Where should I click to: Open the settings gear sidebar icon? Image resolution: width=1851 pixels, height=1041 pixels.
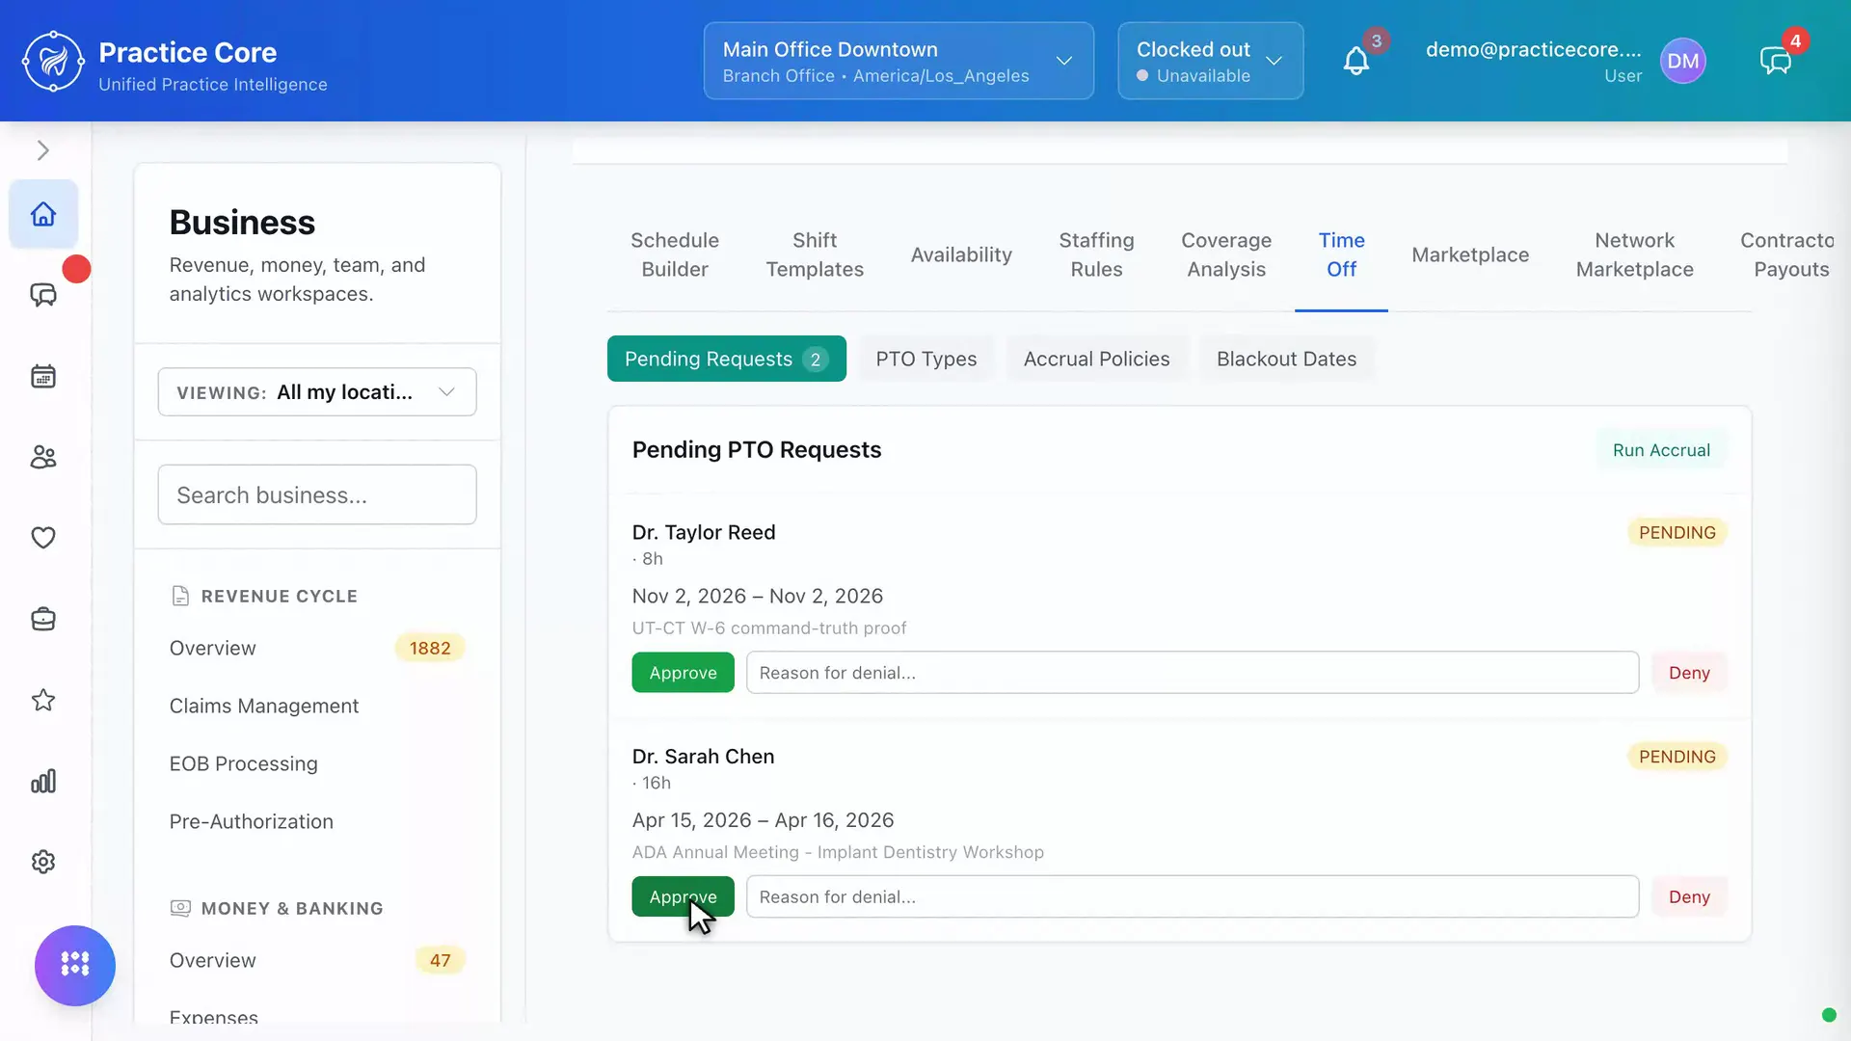tap(43, 862)
